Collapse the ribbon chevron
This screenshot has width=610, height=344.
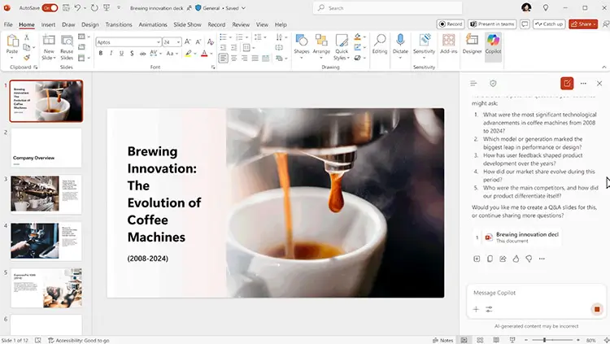point(603,67)
